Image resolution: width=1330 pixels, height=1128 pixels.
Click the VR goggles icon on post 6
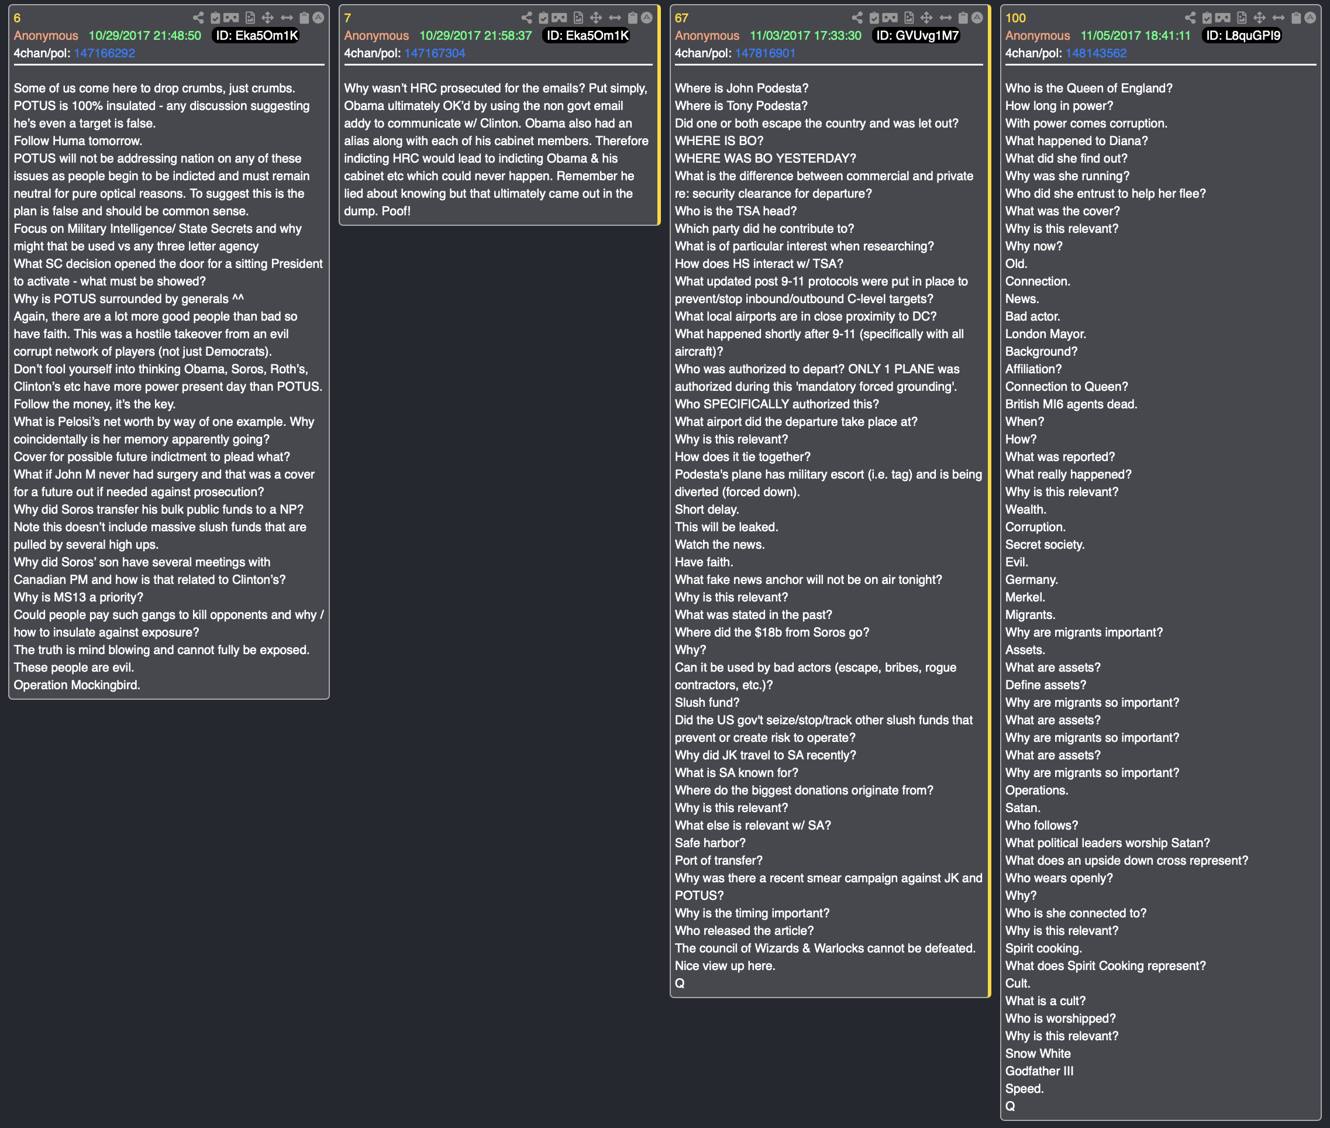pos(232,18)
